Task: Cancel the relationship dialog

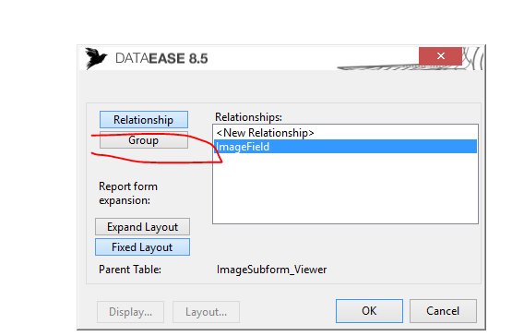Action: click(443, 311)
